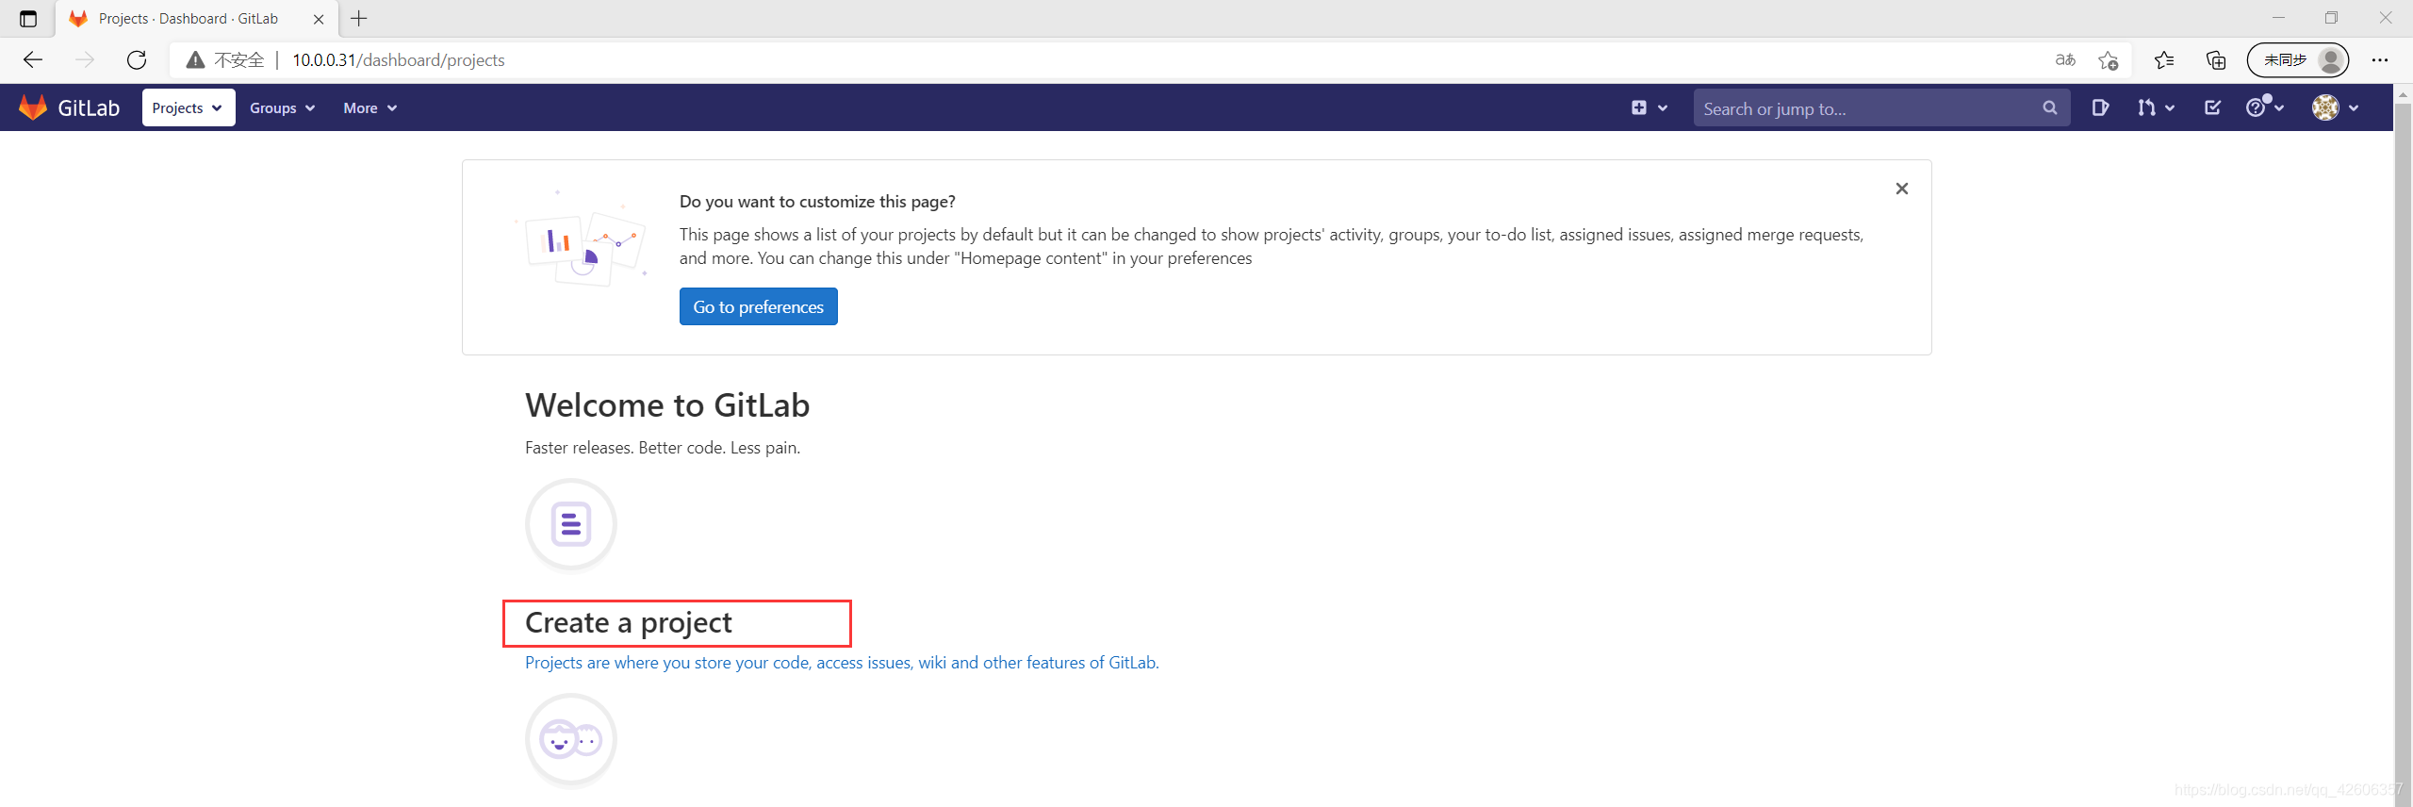Open the browser settings ellipsis menu
The width and height of the screenshot is (2413, 807).
click(x=2380, y=60)
